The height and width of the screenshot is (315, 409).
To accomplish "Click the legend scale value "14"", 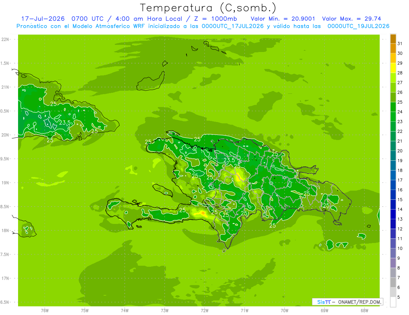I will tap(400, 209).
